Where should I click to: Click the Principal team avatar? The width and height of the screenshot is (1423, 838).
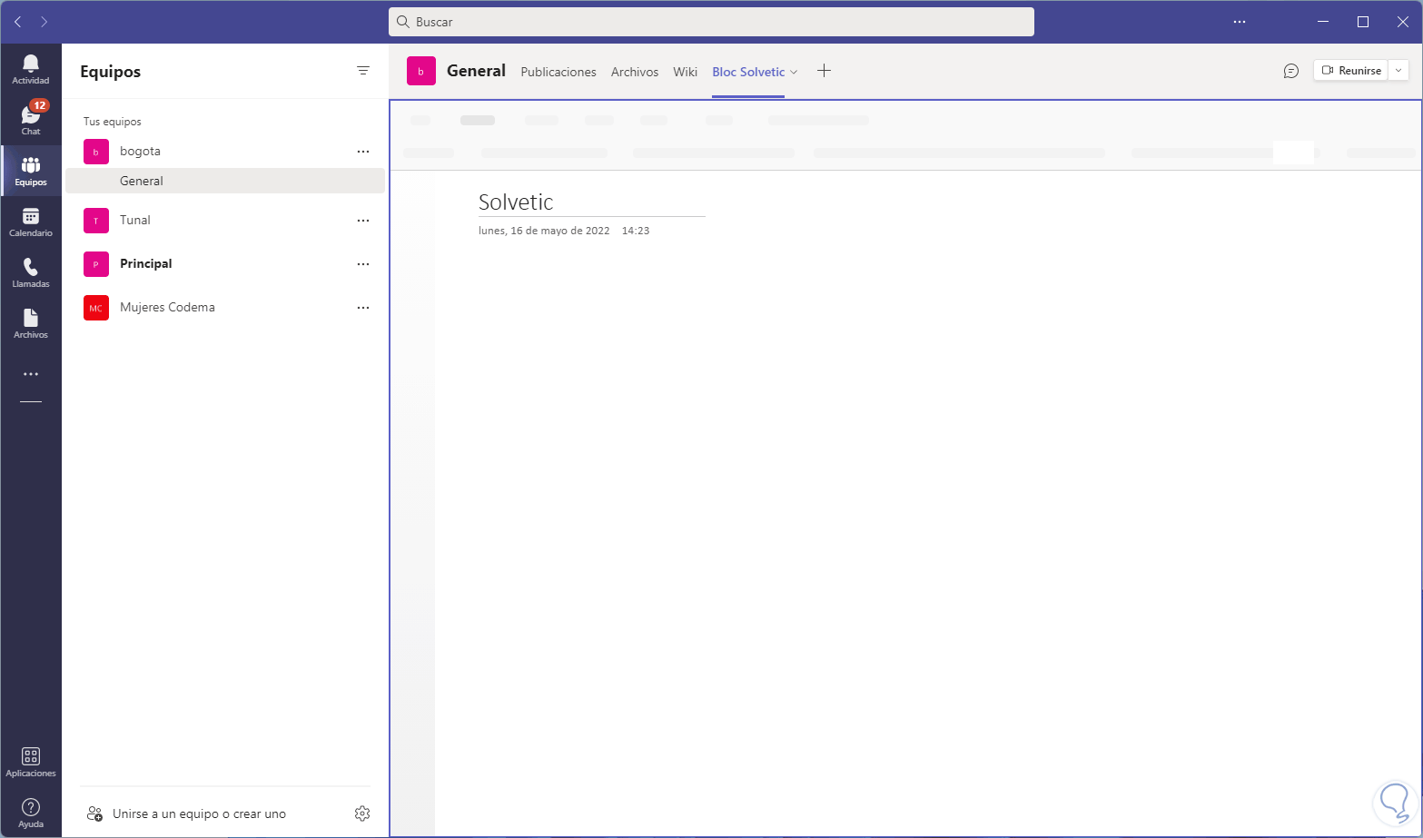tap(96, 264)
